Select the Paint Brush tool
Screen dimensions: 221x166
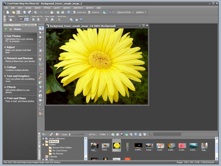pyautogui.click(x=40, y=69)
